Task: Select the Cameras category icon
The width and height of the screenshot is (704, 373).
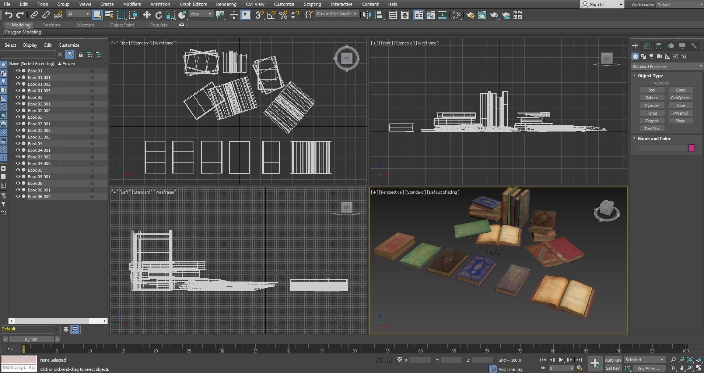Action: pos(659,56)
